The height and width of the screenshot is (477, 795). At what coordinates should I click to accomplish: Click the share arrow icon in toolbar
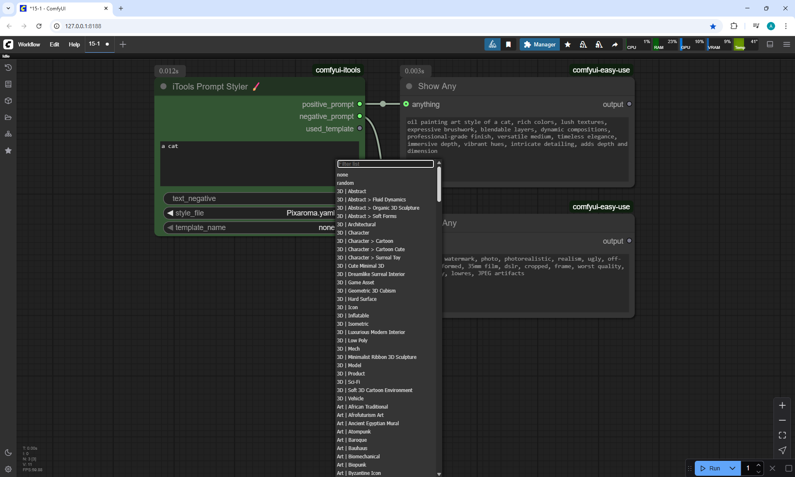click(615, 44)
